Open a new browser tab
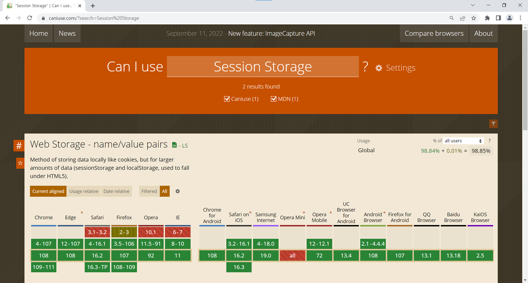528x283 pixels. tap(93, 6)
